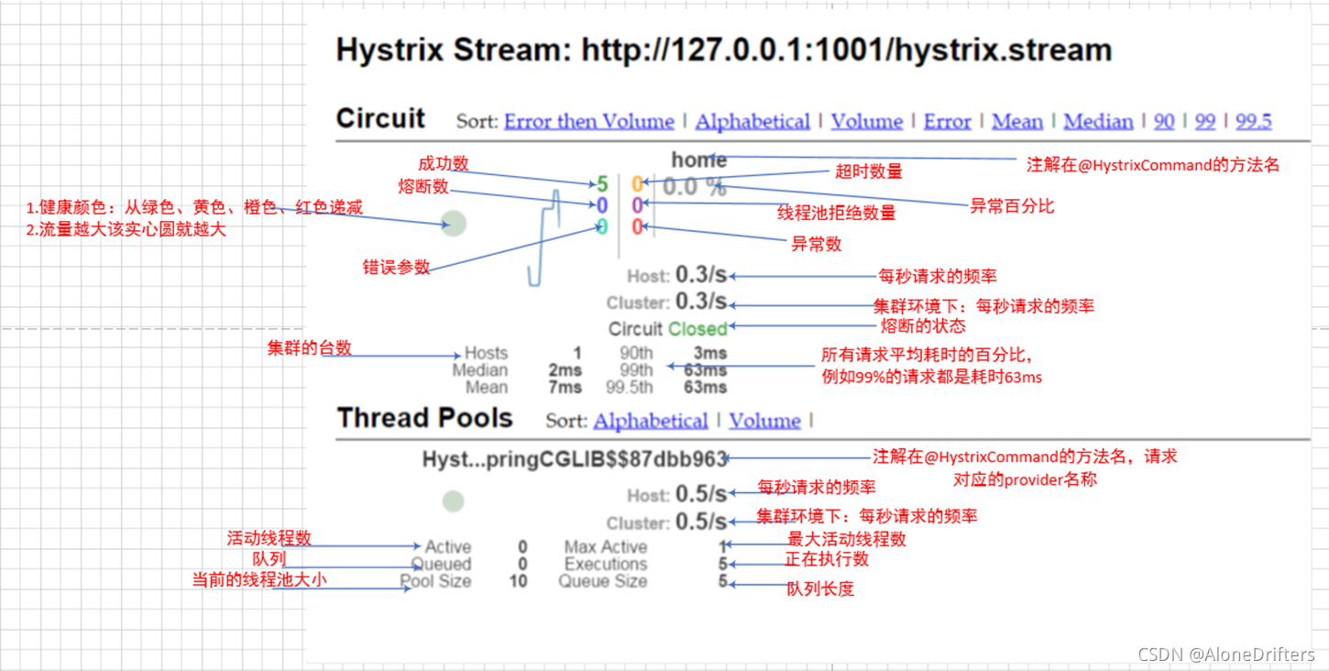This screenshot has width=1329, height=671.
Task: Select thread pool name Hyst...pringCGLIB$$87dbb963
Action: 575,458
